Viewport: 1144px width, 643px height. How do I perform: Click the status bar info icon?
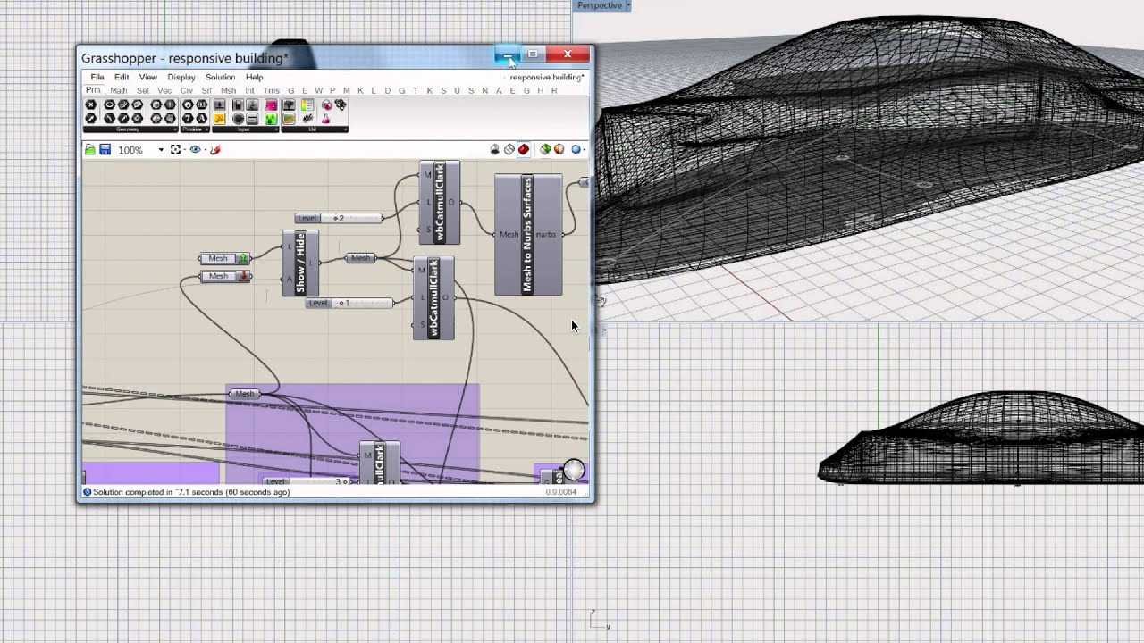tap(88, 492)
